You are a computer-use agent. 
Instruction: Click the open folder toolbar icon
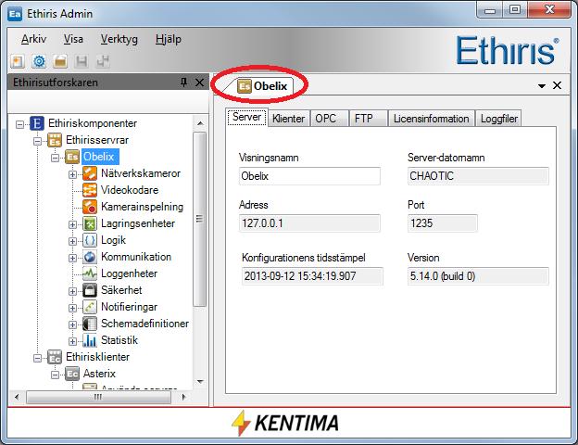point(60,61)
